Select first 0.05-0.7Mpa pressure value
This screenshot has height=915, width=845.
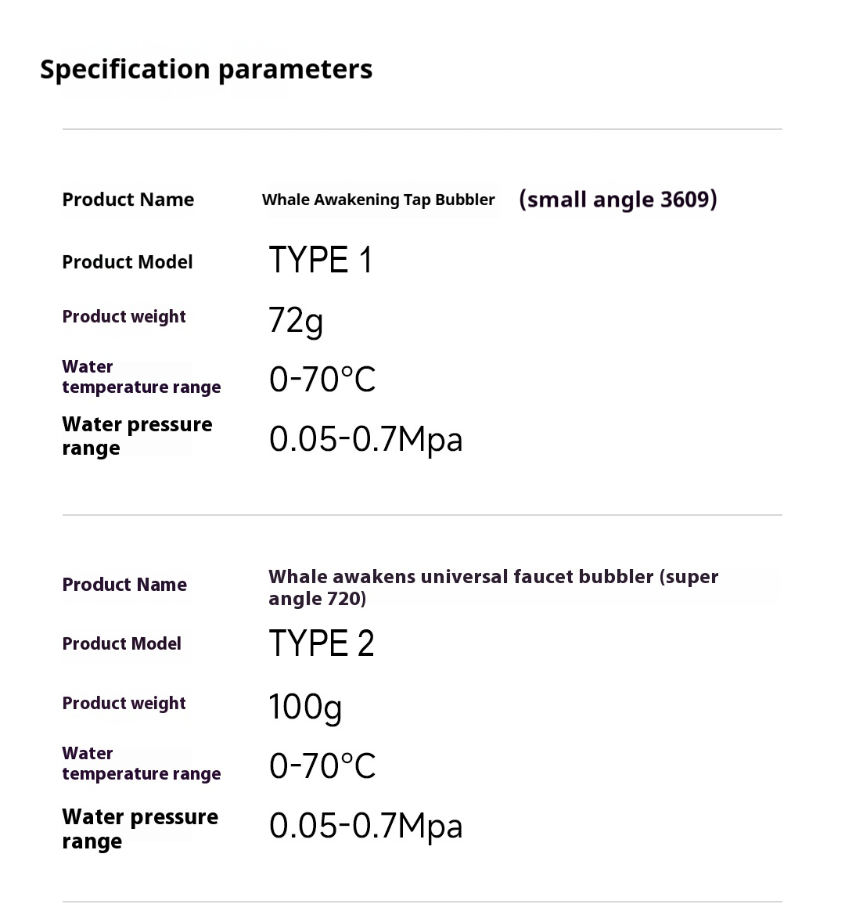click(365, 439)
